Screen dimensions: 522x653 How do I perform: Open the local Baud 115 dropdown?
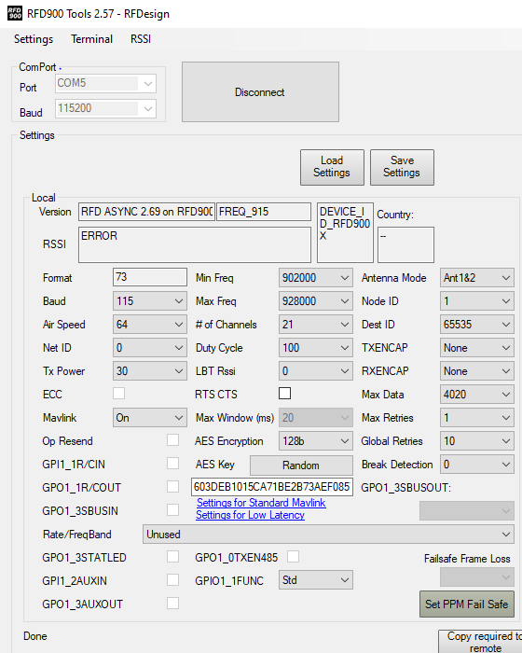tap(149, 301)
